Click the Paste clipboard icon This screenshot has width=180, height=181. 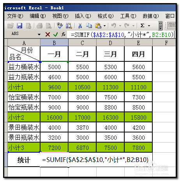(98, 26)
